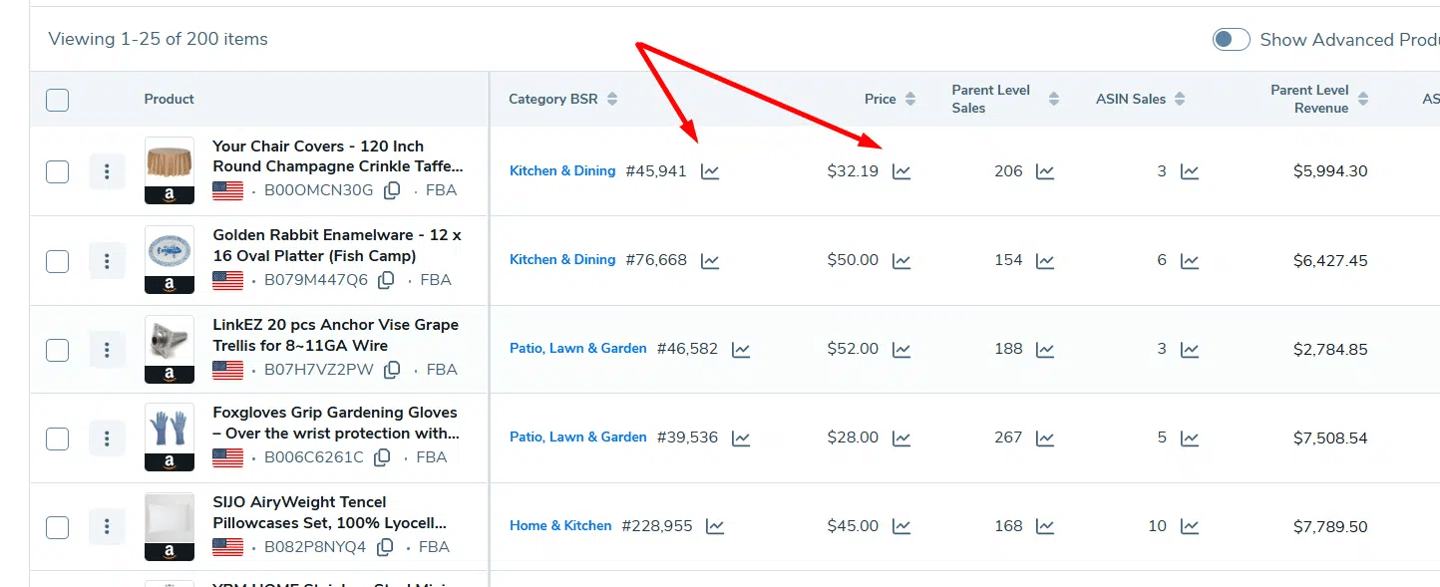Tick checkbox for Golden Rabbit Enamelware row
This screenshot has width=1440, height=587.
point(58,261)
